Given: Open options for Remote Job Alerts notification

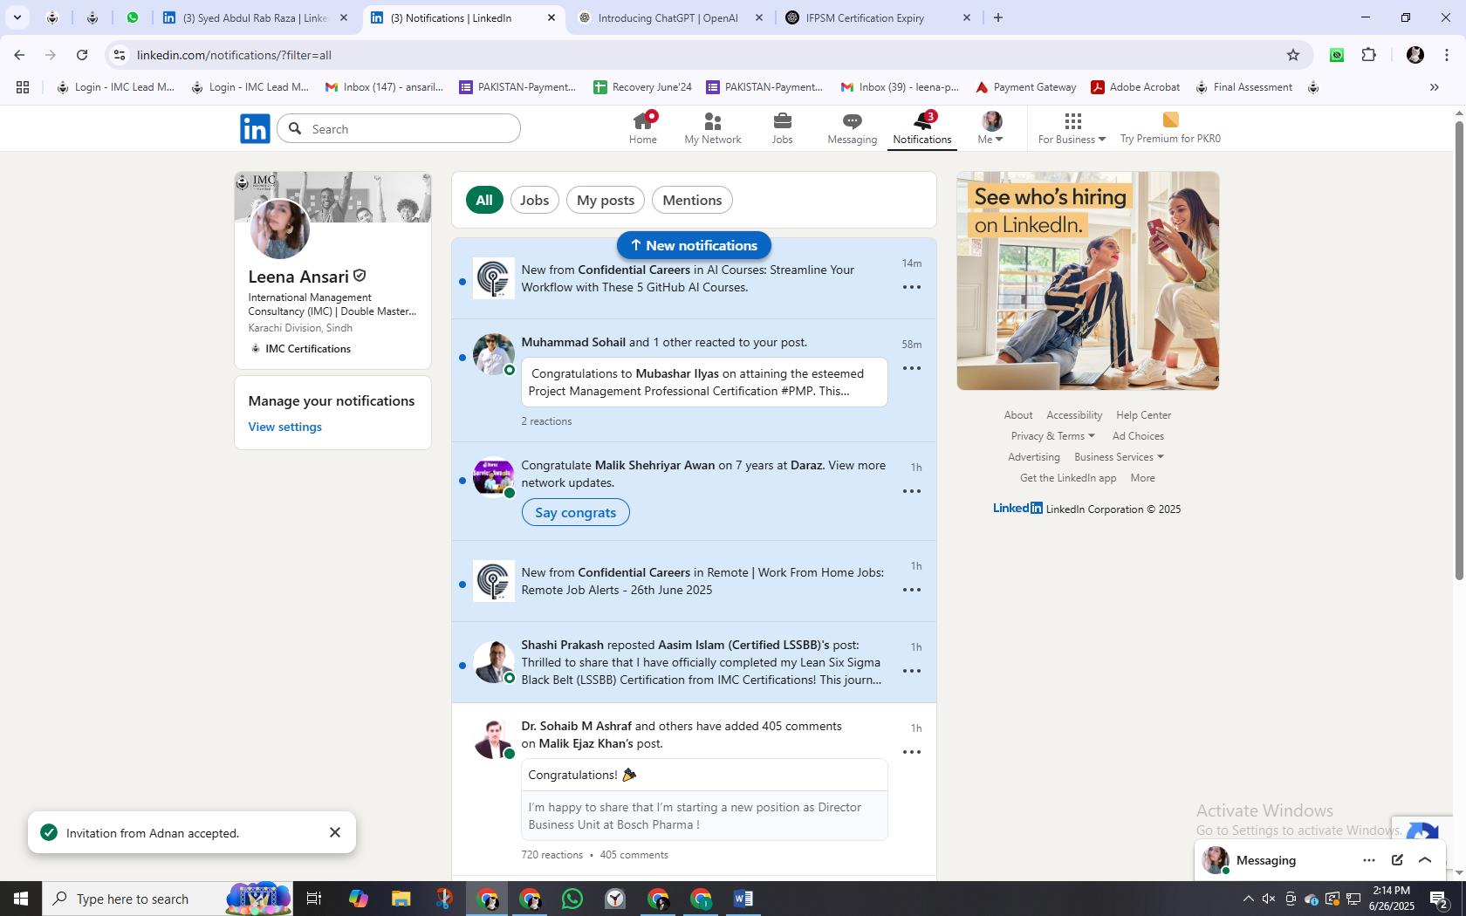Looking at the screenshot, I should click(912, 590).
